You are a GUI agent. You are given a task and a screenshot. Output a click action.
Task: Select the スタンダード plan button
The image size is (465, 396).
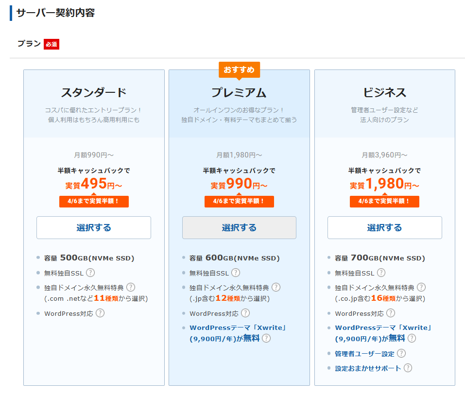pyautogui.click(x=94, y=227)
